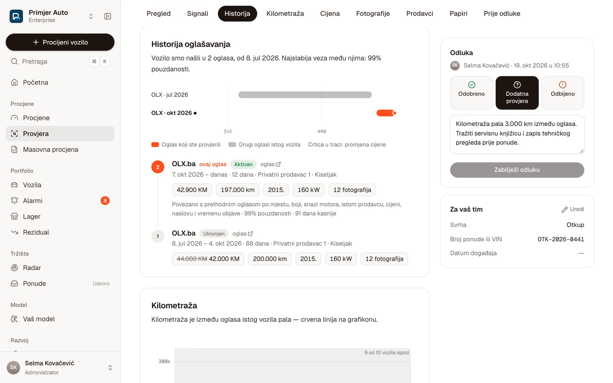Switch to the Kilometraža tab
This screenshot has width=613, height=383.
pyautogui.click(x=285, y=13)
